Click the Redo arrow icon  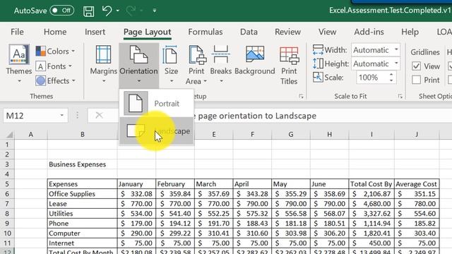click(x=131, y=11)
